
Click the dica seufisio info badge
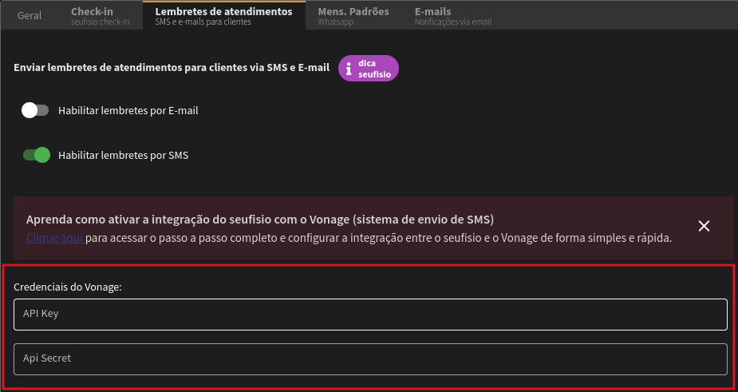click(x=368, y=69)
